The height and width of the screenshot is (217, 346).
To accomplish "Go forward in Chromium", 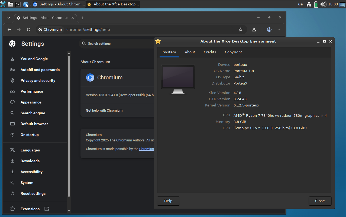I will click(19, 30).
